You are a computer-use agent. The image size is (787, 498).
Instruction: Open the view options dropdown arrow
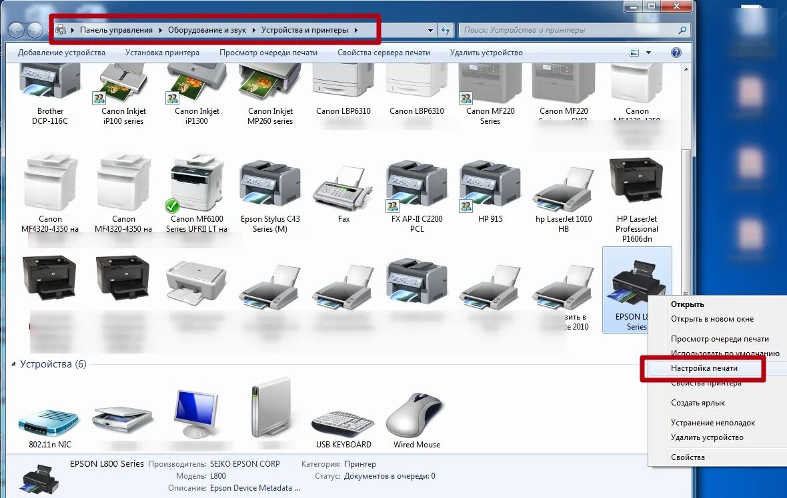click(648, 53)
